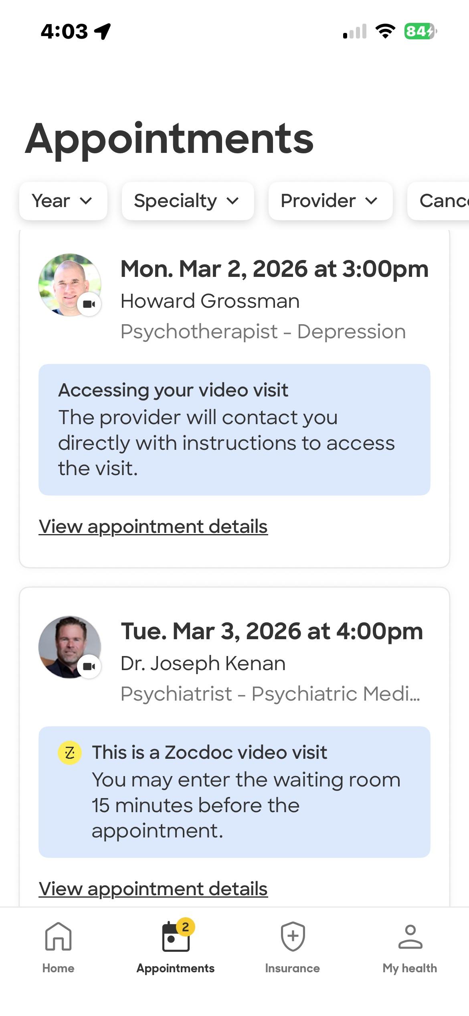Tap the yellow Zocdoc Z logo

70,753
